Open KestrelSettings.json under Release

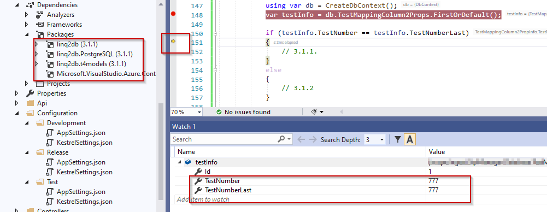point(84,172)
